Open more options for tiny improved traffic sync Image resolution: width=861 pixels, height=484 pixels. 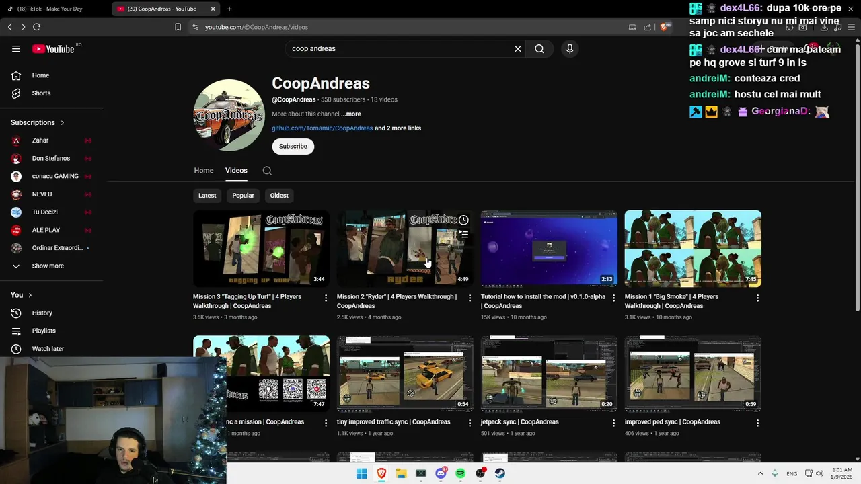pyautogui.click(x=470, y=423)
